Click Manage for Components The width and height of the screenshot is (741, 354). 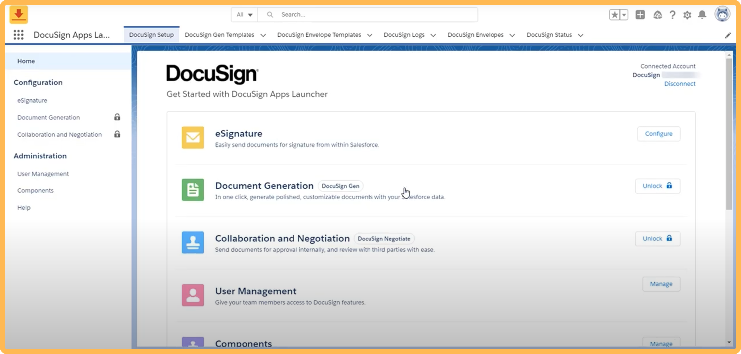pyautogui.click(x=661, y=343)
